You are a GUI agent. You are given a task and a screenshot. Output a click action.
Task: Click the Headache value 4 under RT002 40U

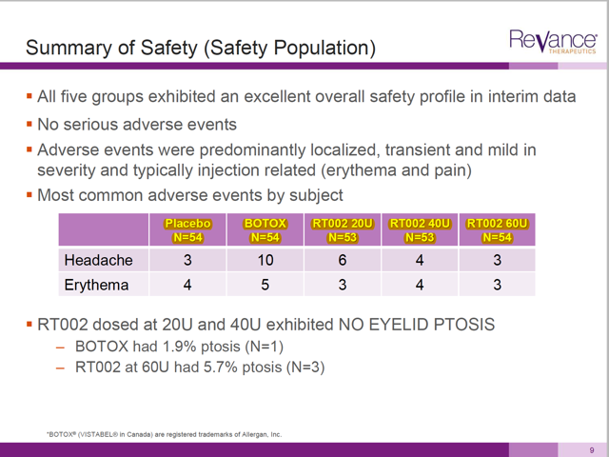pos(420,260)
